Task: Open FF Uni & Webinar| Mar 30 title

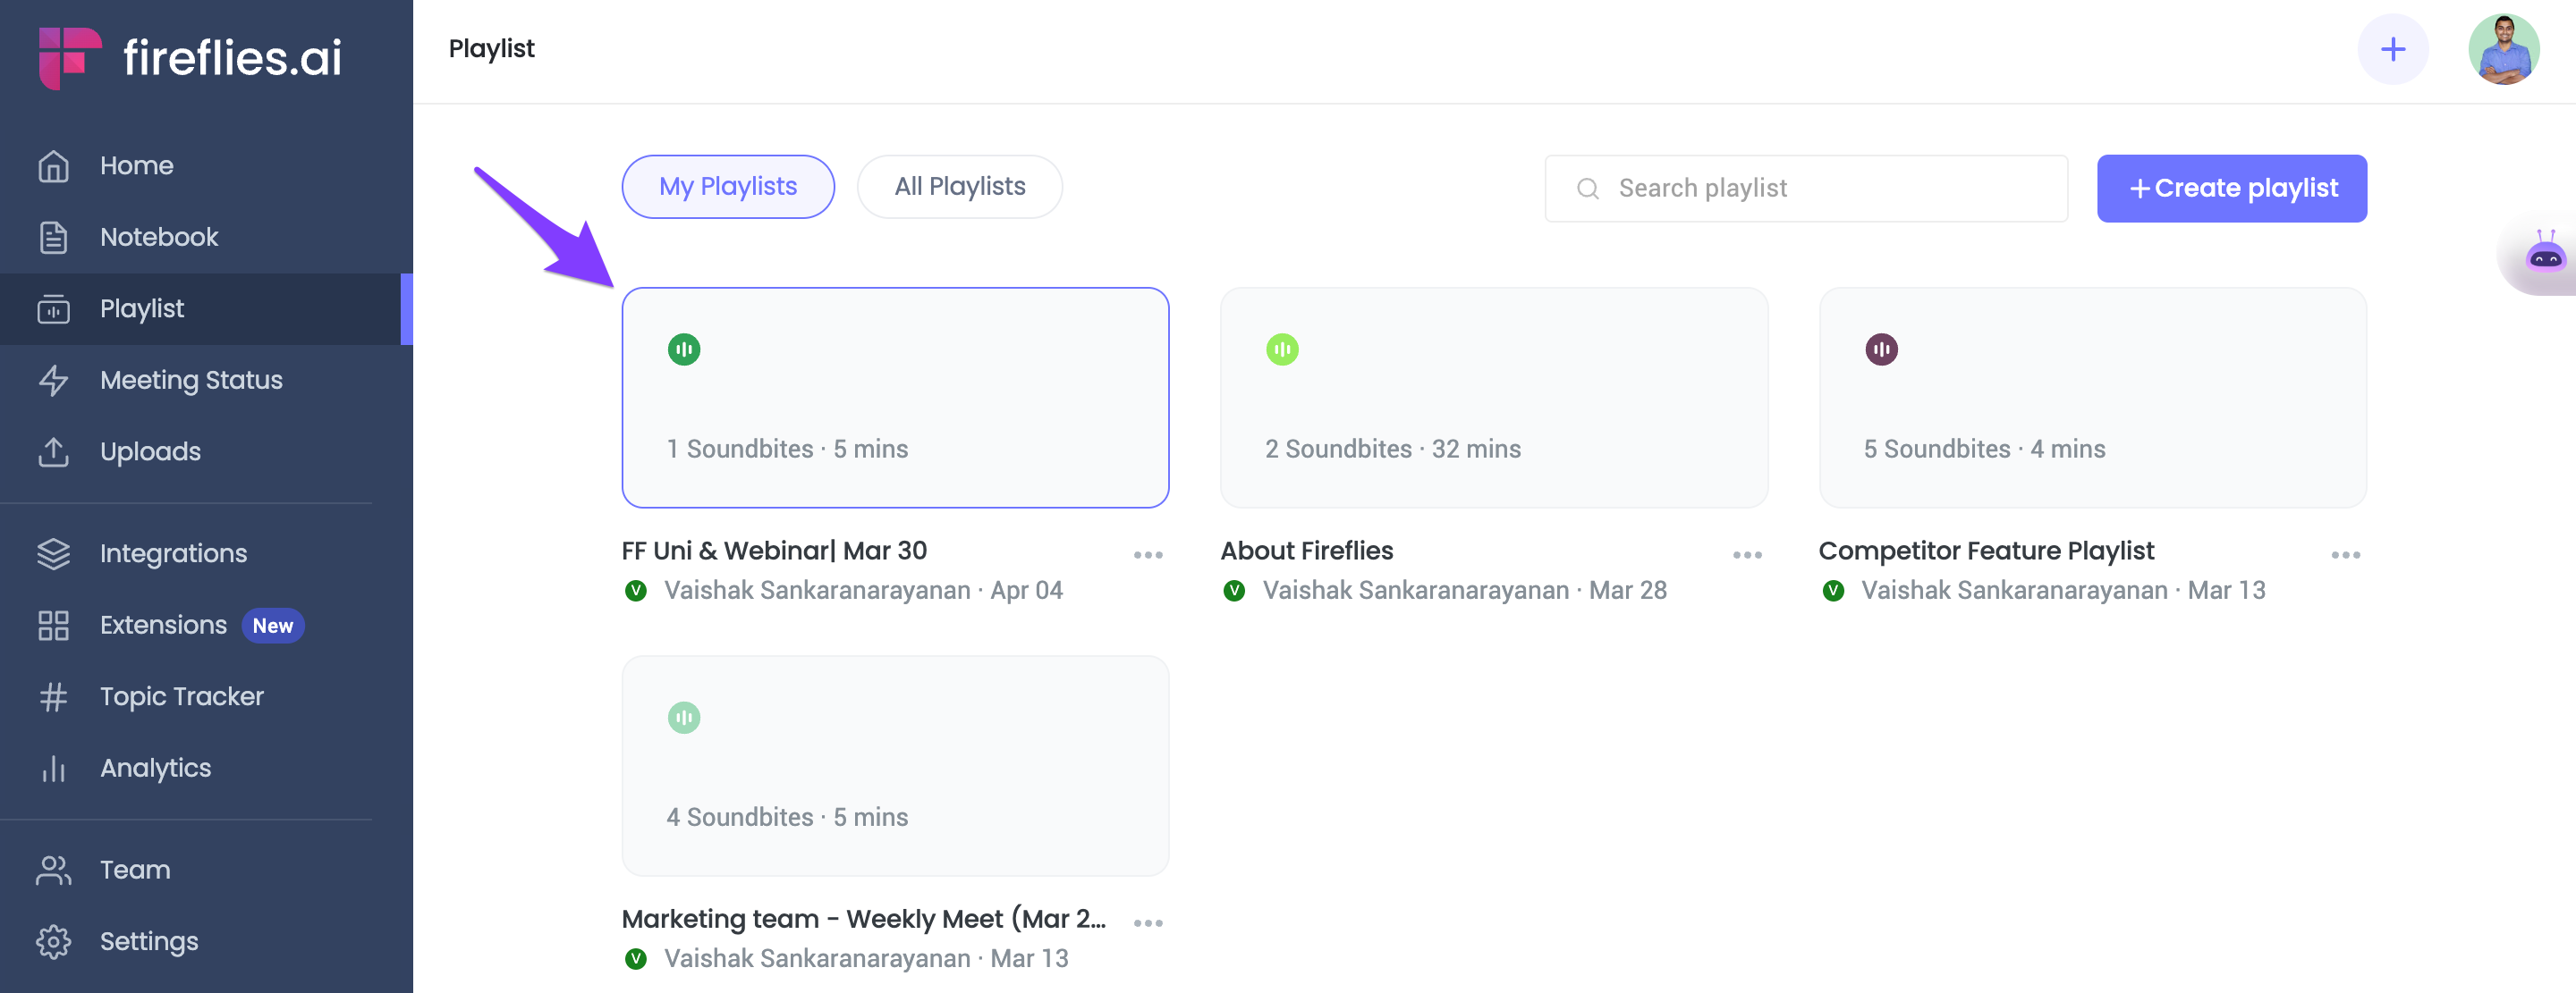Action: coord(774,551)
